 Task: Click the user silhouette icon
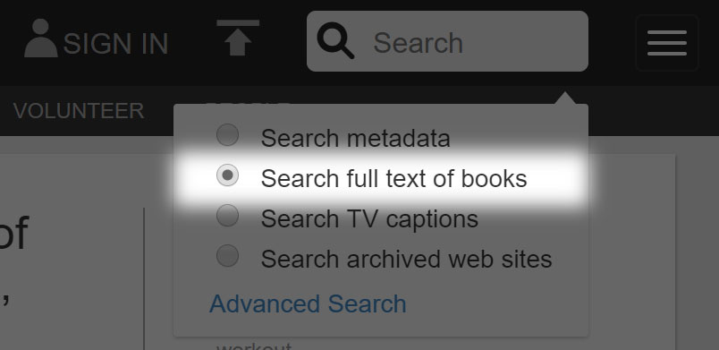coord(41,38)
